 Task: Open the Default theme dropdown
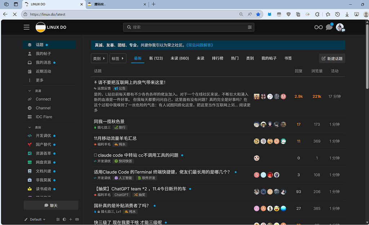coord(35,219)
